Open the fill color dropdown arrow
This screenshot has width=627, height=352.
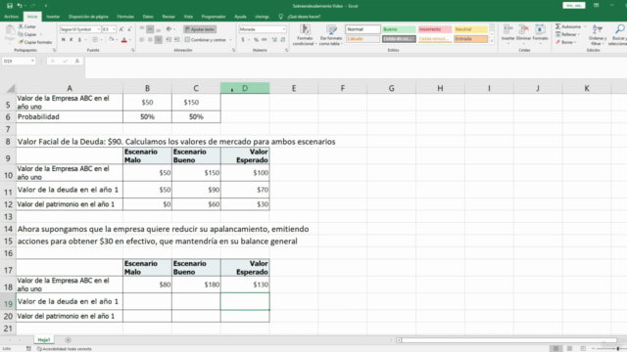tap(117, 39)
